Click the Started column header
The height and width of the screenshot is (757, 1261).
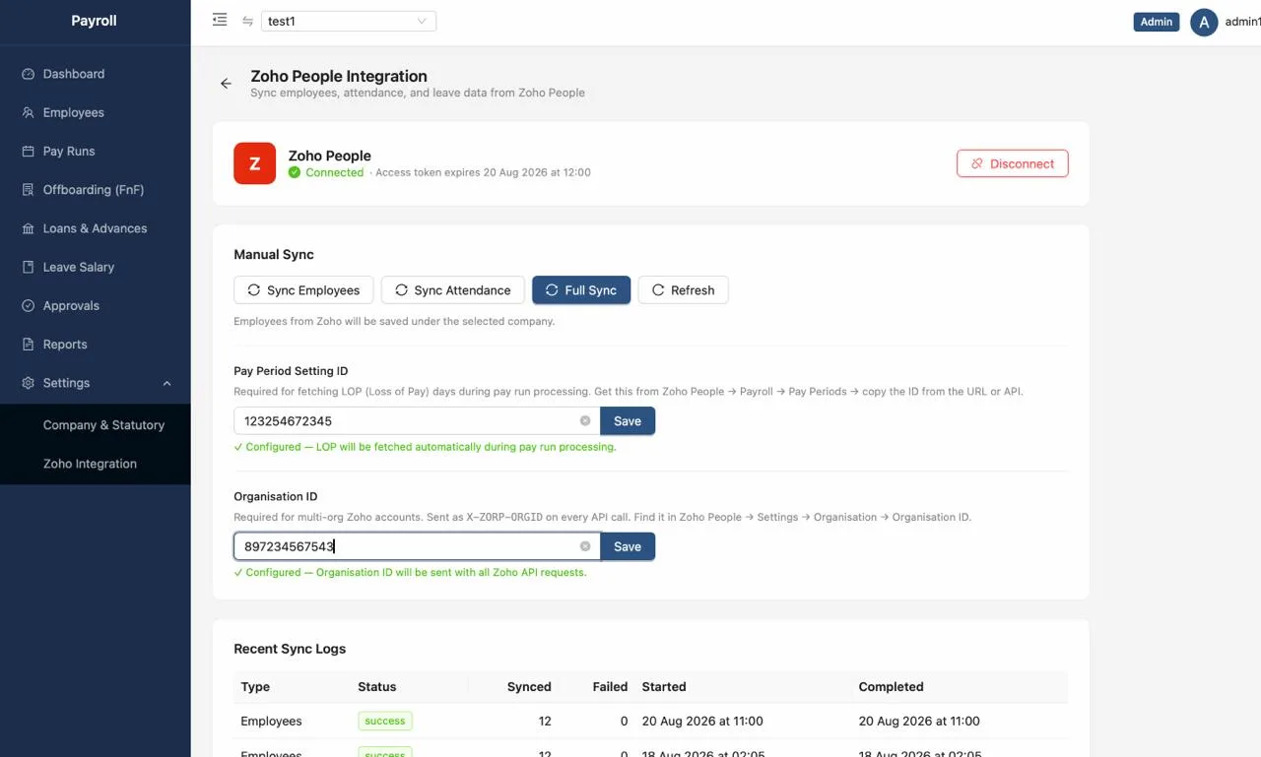coord(664,687)
